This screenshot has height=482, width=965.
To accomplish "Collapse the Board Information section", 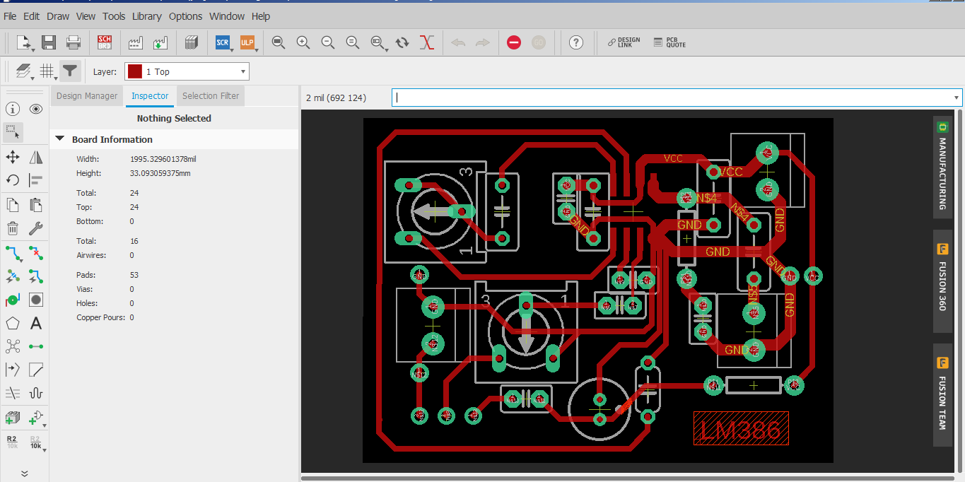I will [x=59, y=139].
